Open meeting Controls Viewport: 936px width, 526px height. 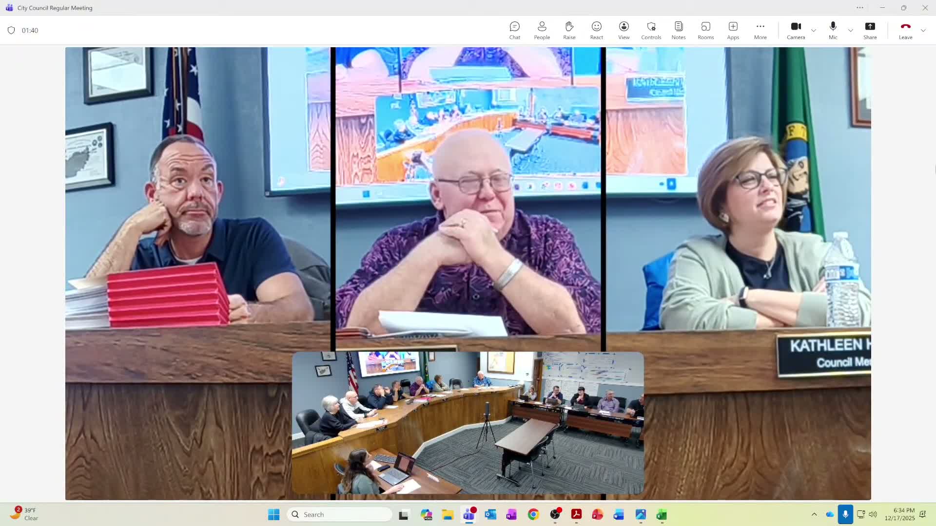pyautogui.click(x=651, y=30)
